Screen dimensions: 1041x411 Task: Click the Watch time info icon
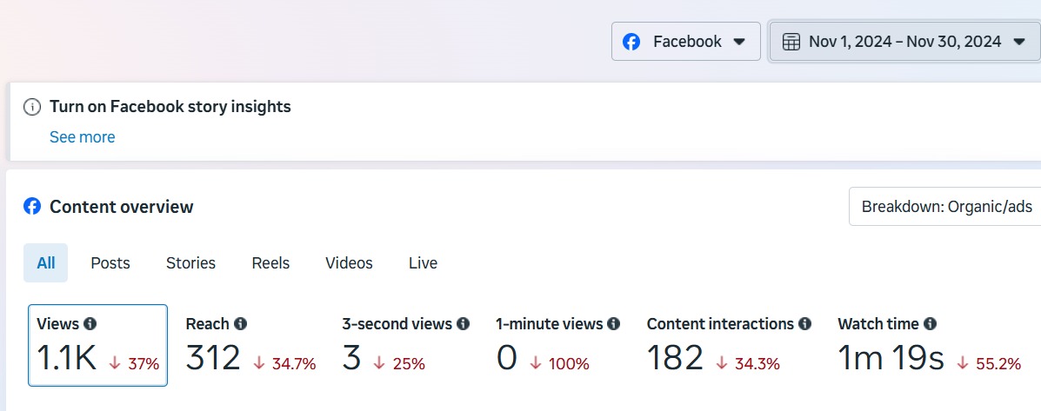[x=931, y=324]
